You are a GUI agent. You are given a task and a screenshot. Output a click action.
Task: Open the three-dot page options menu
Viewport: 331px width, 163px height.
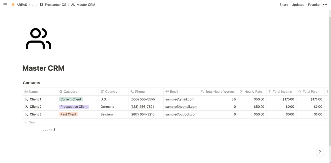point(325,5)
